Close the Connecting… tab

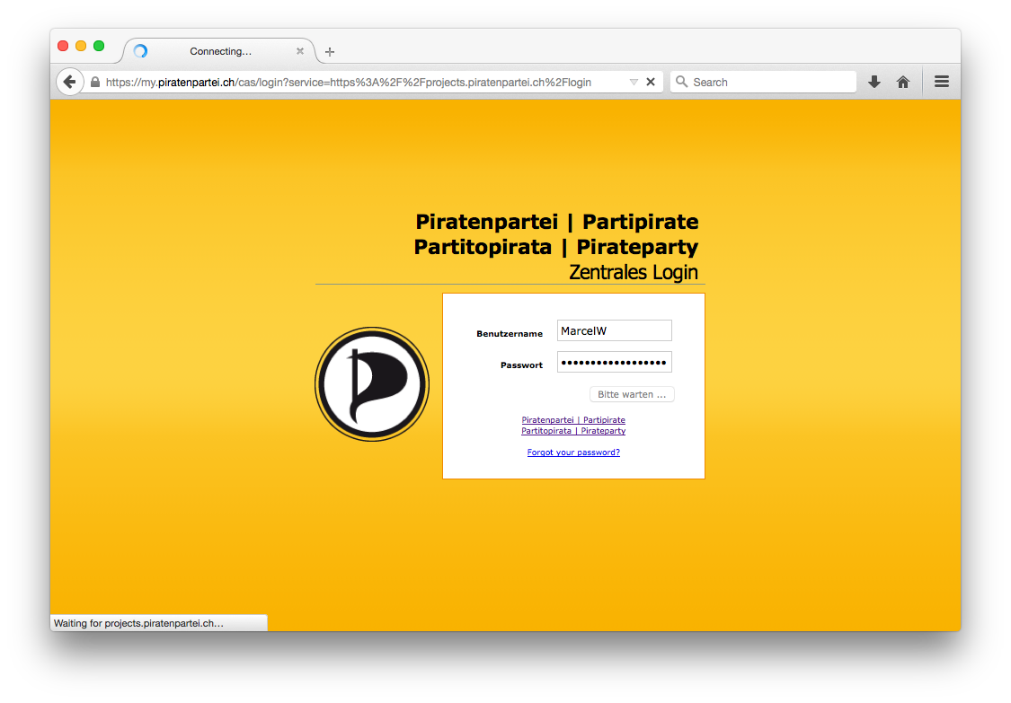click(300, 51)
